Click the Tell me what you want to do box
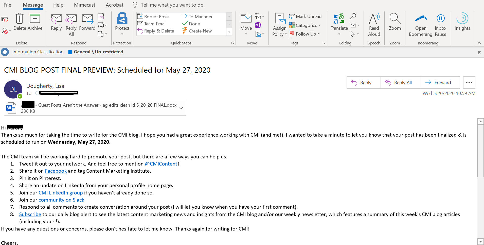Viewport: 484px width, 245px height. (172, 5)
